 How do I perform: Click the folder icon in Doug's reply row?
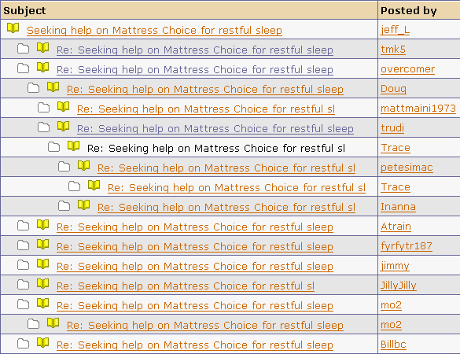pyautogui.click(x=34, y=88)
